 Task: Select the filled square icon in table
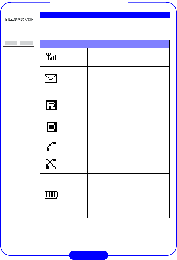click(x=51, y=127)
